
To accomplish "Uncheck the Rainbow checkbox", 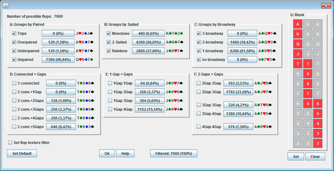I will [109, 51].
